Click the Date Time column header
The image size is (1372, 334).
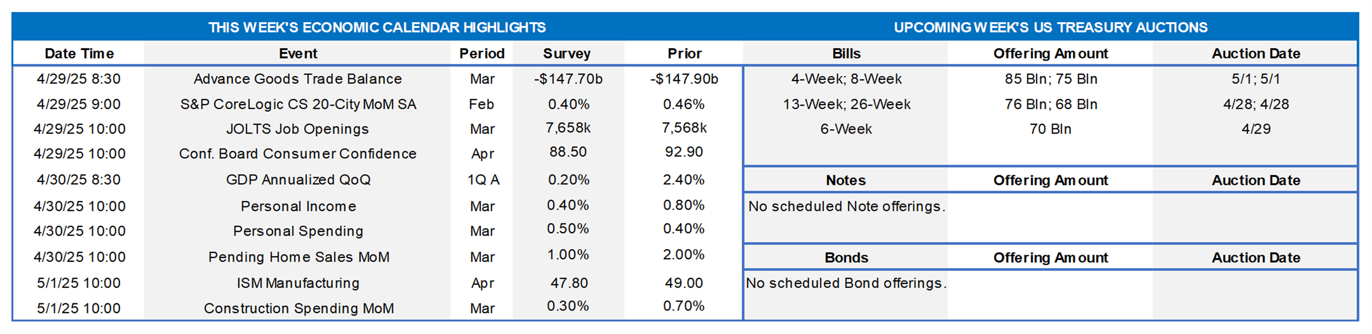79,54
